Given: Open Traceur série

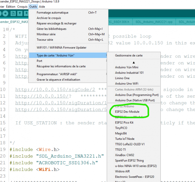Looking at the screenshot, I should [68, 40].
